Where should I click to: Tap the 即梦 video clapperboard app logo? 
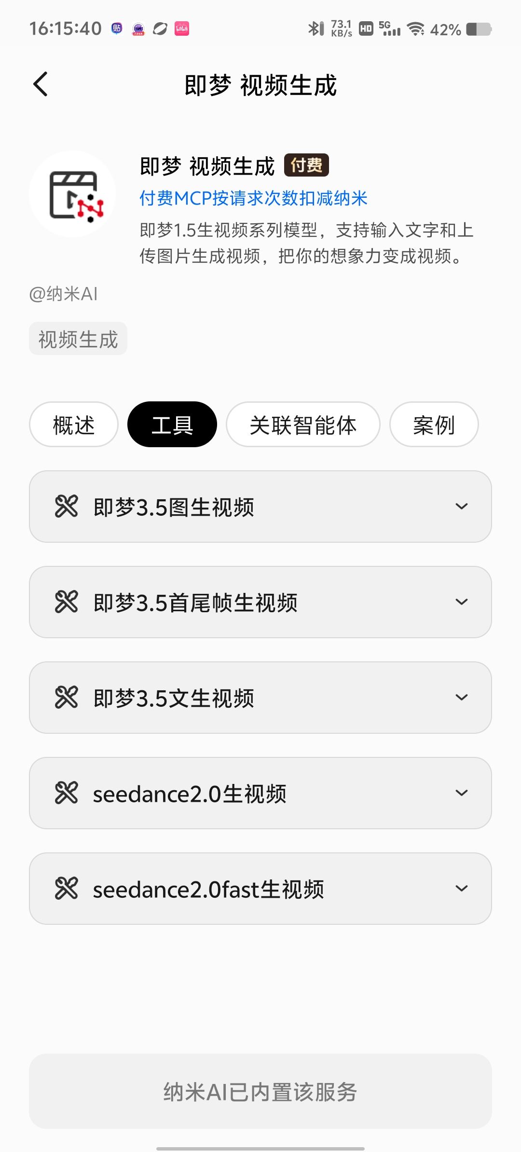72,194
